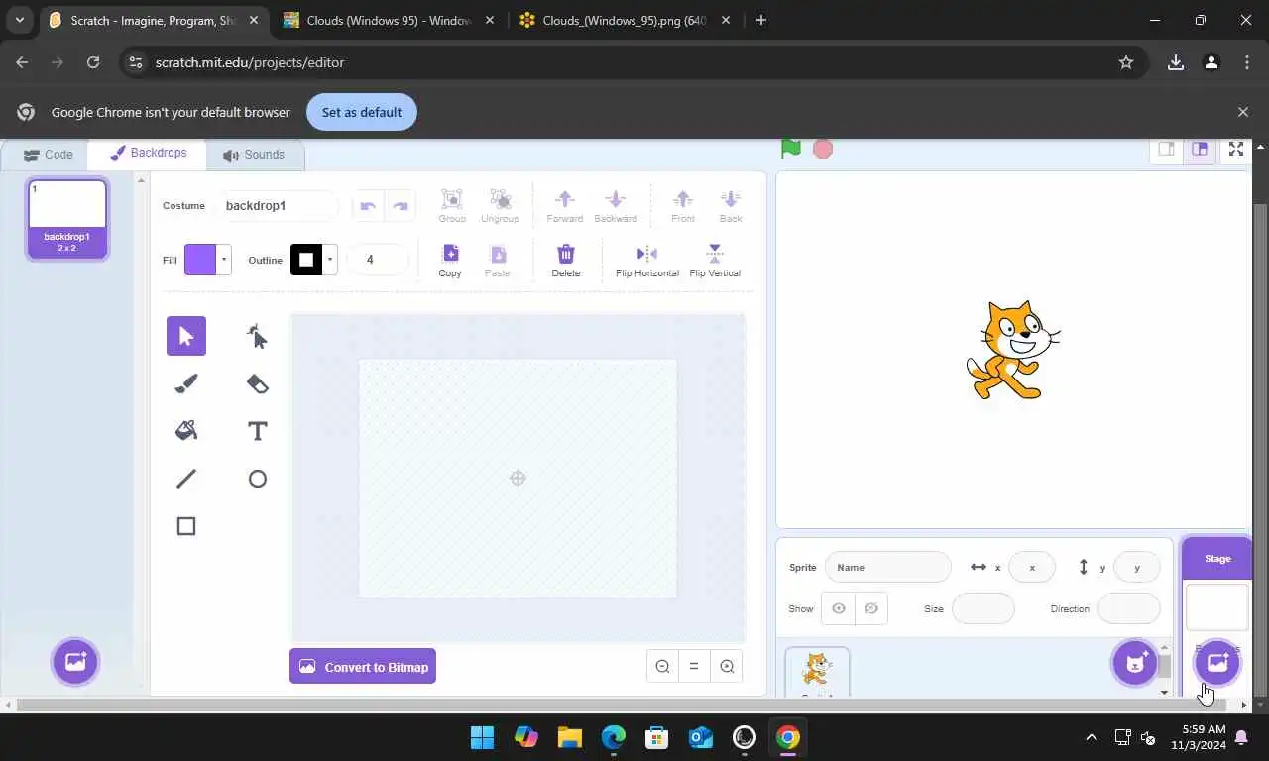
Task: Click the Undo arrow
Action: 368,206
